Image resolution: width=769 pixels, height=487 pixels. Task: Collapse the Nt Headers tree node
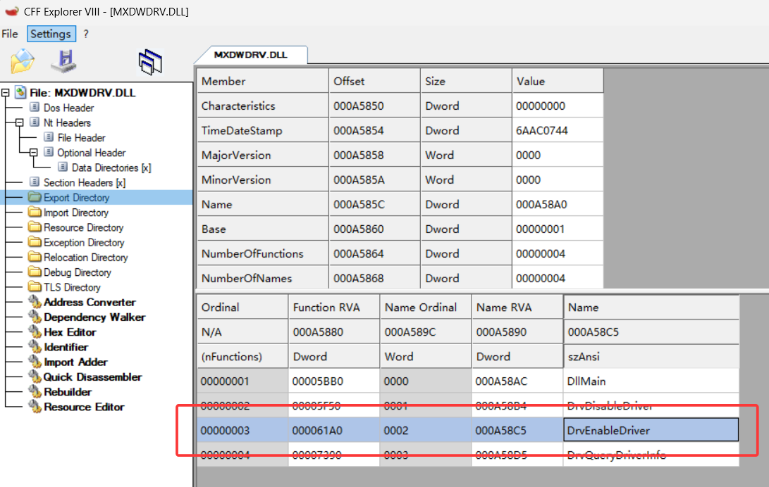[x=19, y=123]
